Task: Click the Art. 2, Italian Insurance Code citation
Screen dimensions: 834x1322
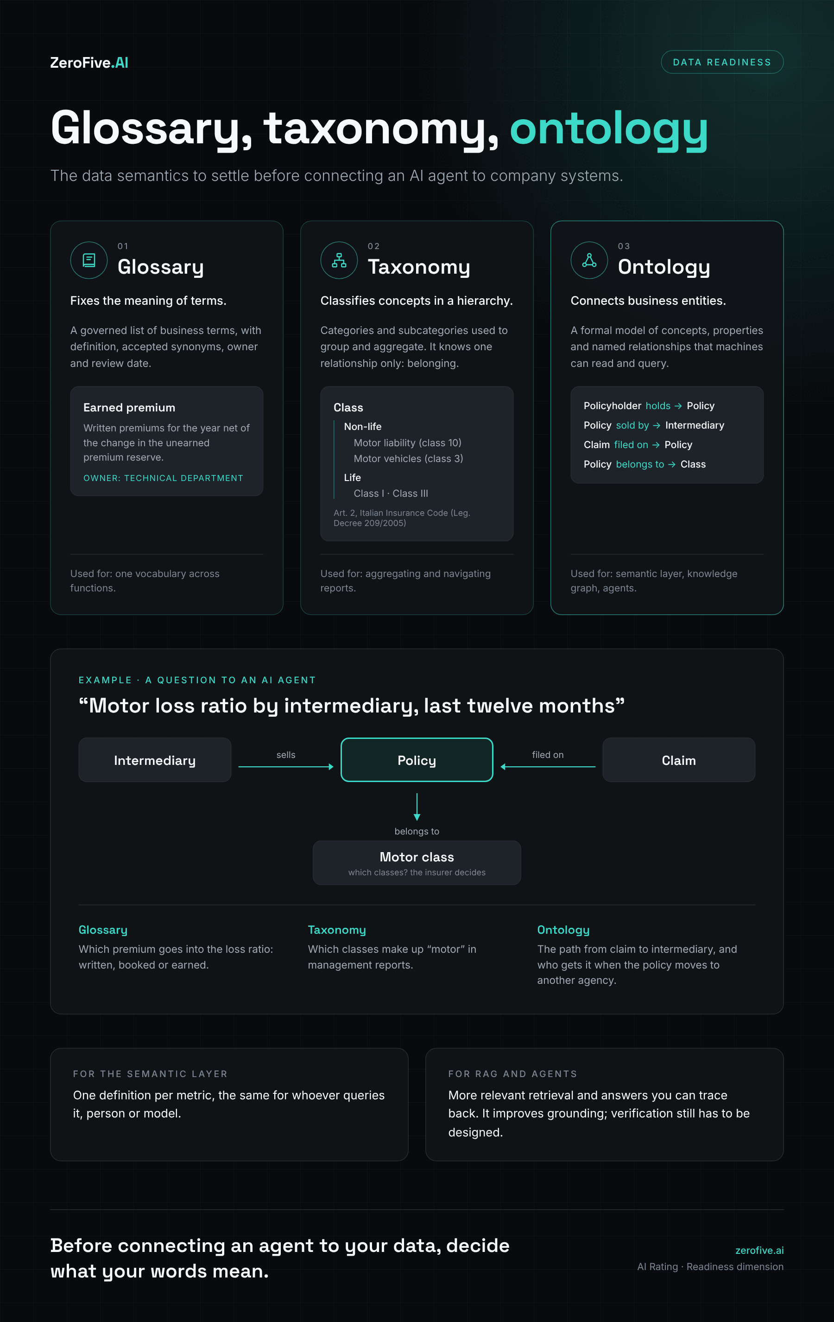Action: click(x=402, y=518)
